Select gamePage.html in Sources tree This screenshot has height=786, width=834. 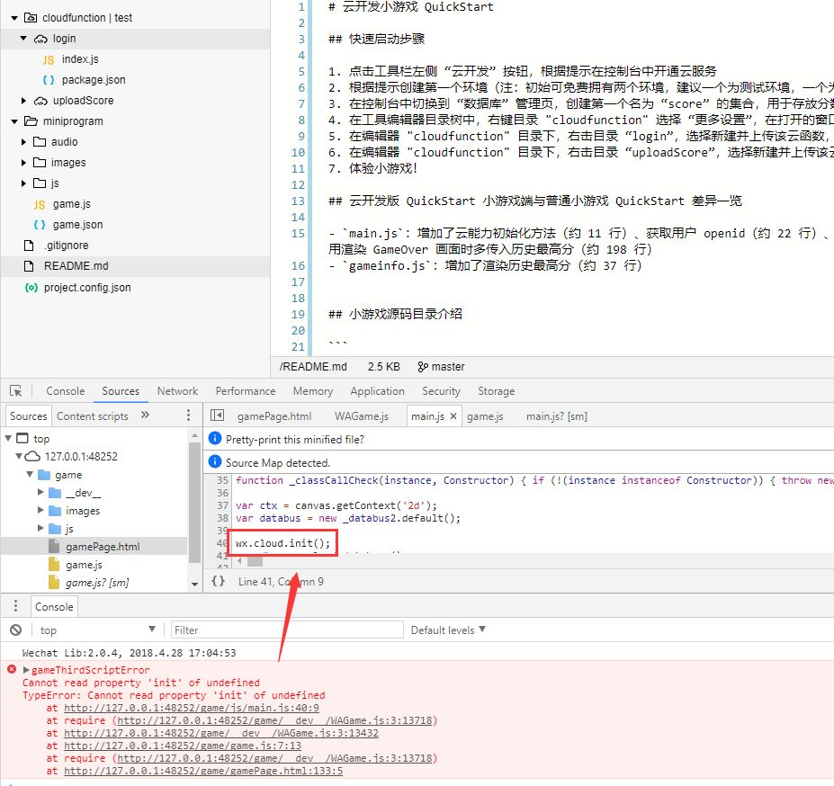103,547
